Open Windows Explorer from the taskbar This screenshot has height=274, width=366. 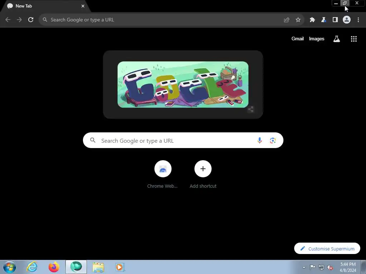click(x=98, y=267)
